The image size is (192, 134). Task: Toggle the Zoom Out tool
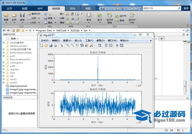(73, 46)
